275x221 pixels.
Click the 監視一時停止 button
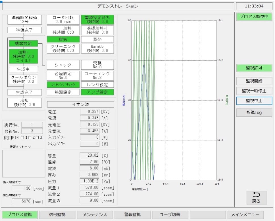pos(254,91)
